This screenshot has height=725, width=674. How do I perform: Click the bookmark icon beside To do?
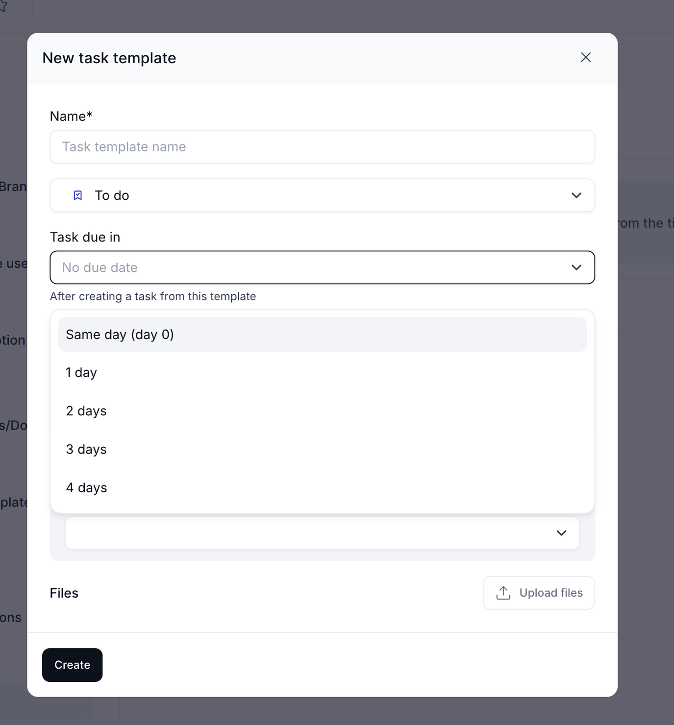coord(78,195)
